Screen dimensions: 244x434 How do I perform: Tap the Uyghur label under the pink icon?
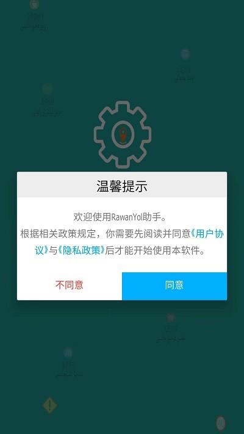[x=170, y=339]
